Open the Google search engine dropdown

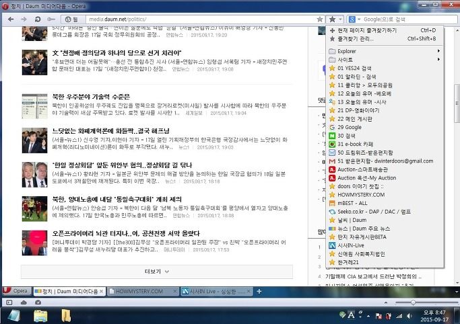354,19
